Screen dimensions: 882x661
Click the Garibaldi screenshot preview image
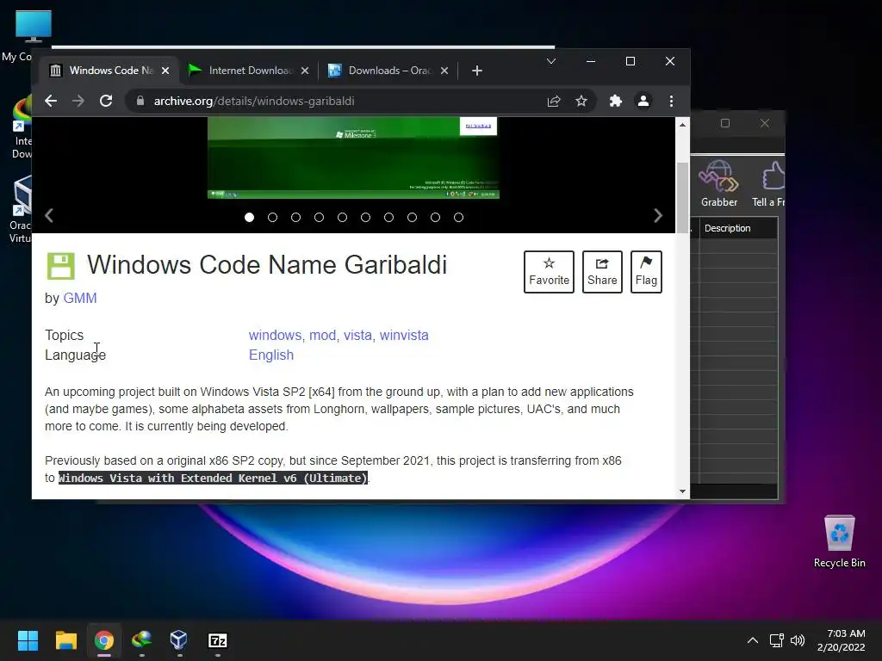pyautogui.click(x=353, y=158)
